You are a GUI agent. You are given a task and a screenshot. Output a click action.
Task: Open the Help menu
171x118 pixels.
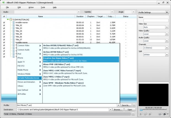55,7
